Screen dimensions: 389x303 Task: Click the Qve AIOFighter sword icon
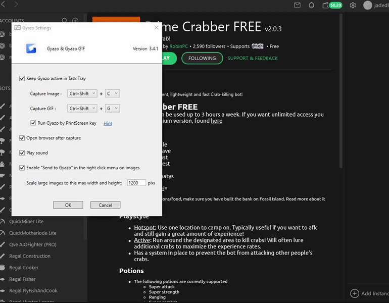tap(3, 244)
